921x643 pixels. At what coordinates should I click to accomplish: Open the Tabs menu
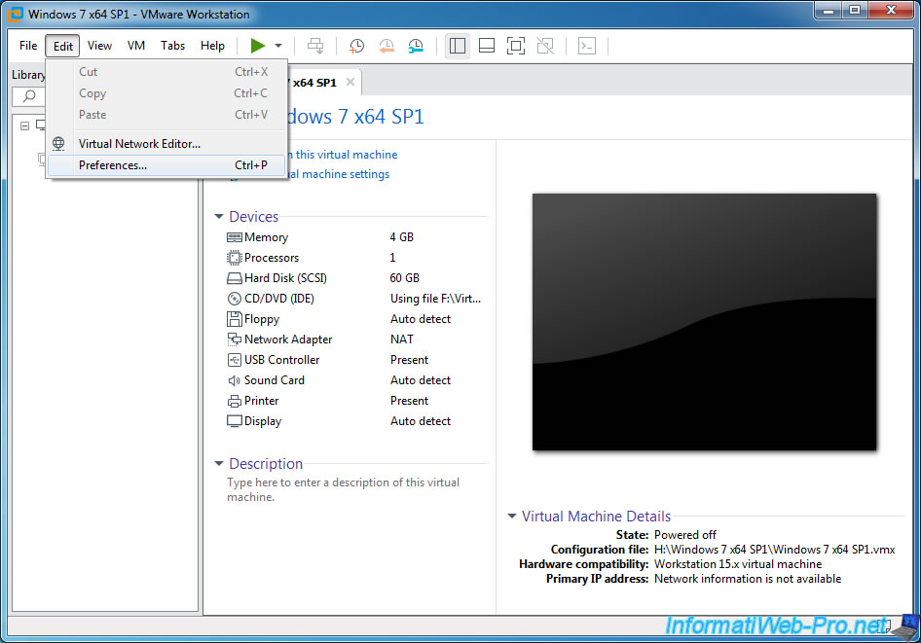click(x=172, y=46)
